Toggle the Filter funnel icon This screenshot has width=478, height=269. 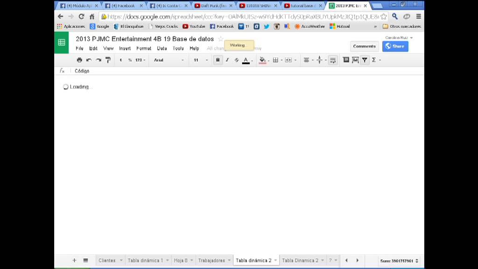point(365,60)
